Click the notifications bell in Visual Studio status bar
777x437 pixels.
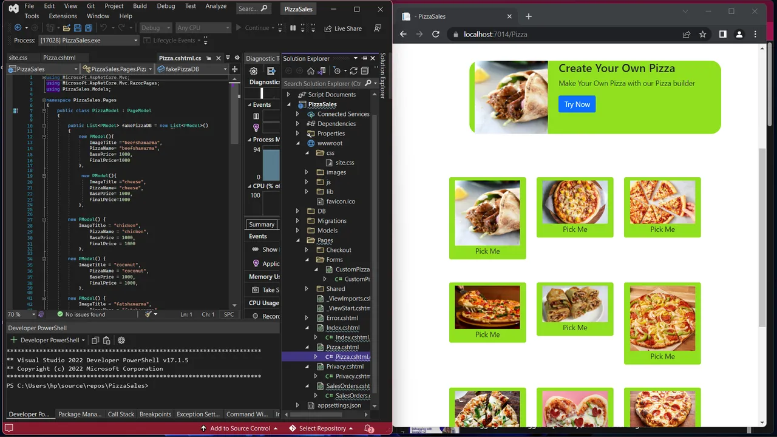tap(369, 429)
